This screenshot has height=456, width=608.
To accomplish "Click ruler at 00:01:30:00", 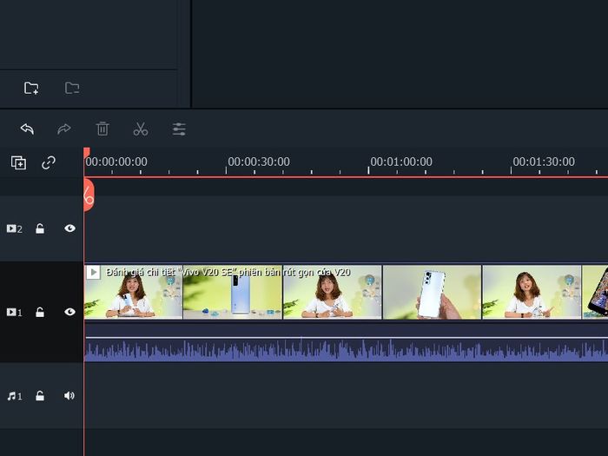I will [544, 162].
